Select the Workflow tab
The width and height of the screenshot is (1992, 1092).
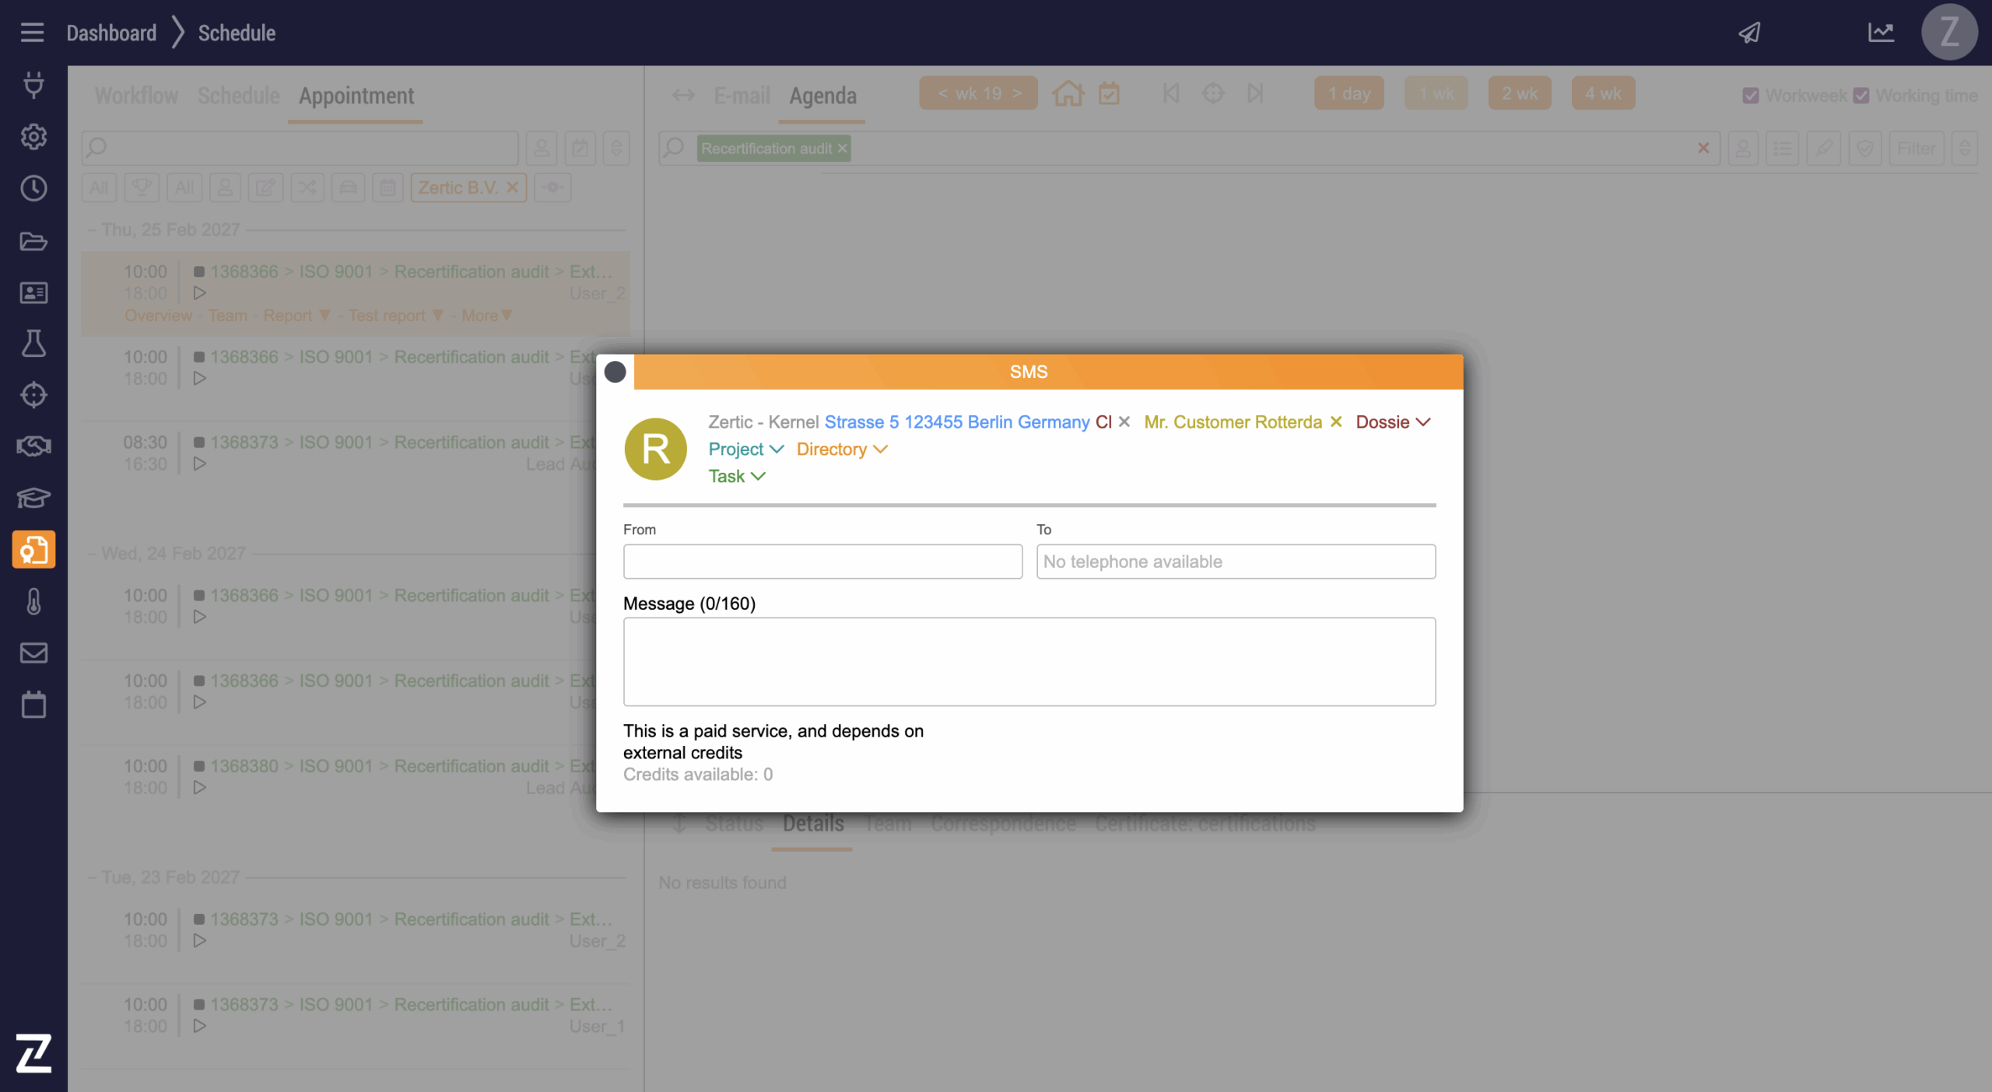(x=136, y=96)
